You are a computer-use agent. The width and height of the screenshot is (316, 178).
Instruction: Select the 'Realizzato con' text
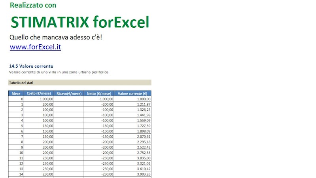pos(33,5)
